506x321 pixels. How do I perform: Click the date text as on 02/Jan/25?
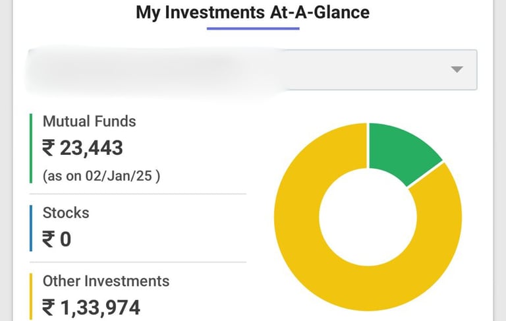[101, 176]
